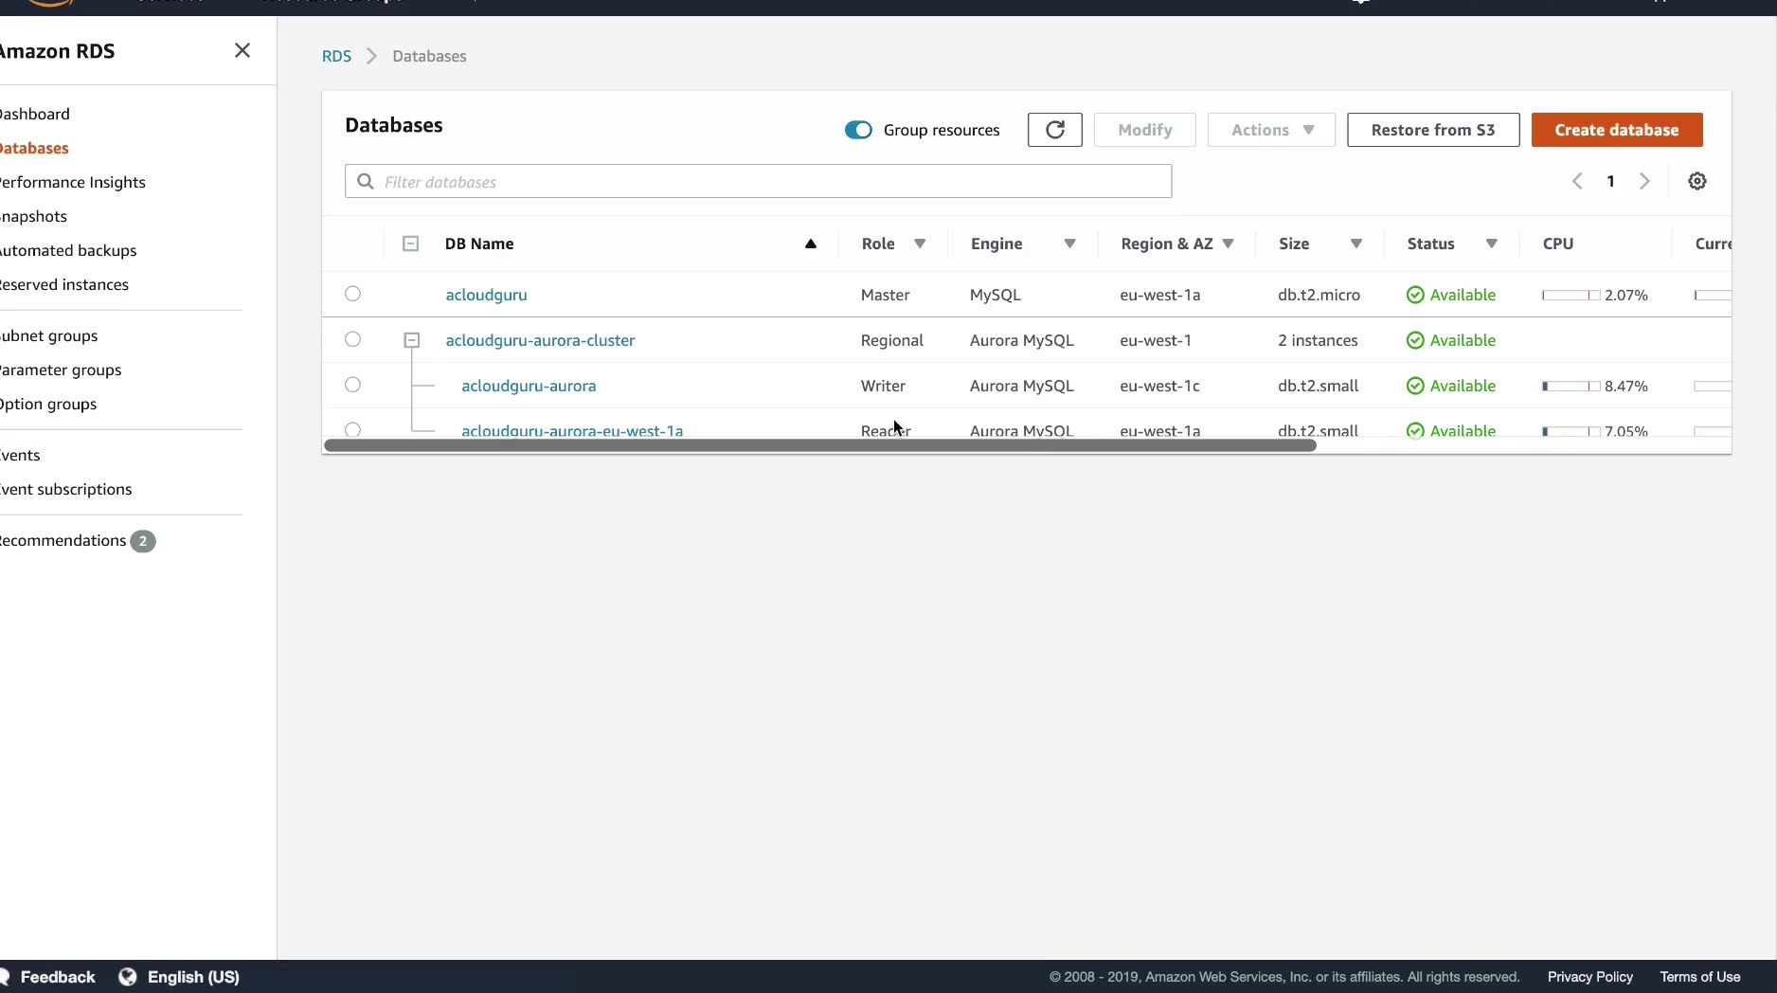Open Parameter groups in the sidebar

(61, 370)
